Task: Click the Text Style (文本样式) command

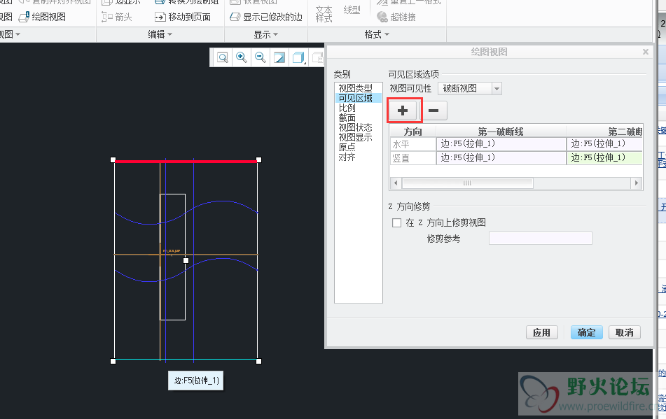Action: pyautogui.click(x=324, y=14)
